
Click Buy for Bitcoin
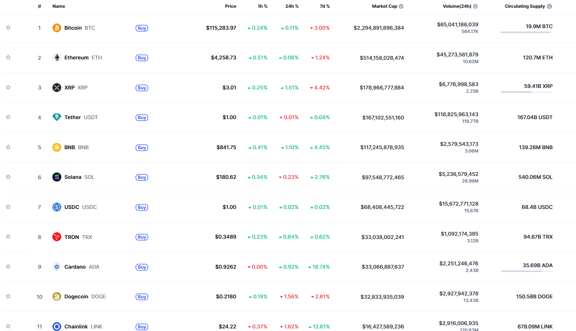pyautogui.click(x=142, y=28)
